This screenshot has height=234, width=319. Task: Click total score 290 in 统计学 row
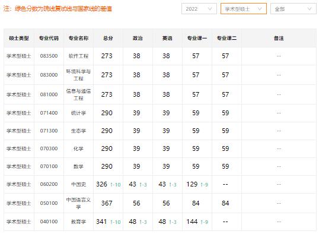107,113
